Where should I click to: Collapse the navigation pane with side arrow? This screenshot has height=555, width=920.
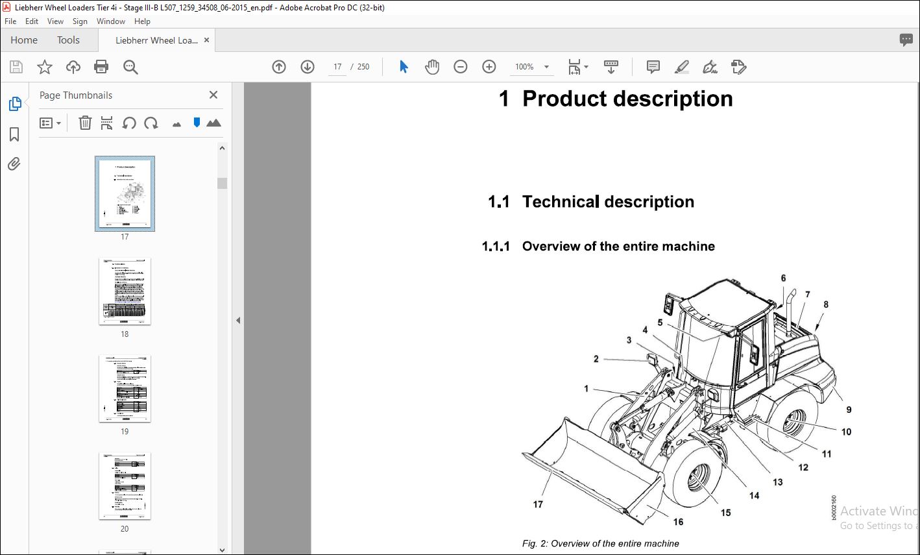[238, 320]
